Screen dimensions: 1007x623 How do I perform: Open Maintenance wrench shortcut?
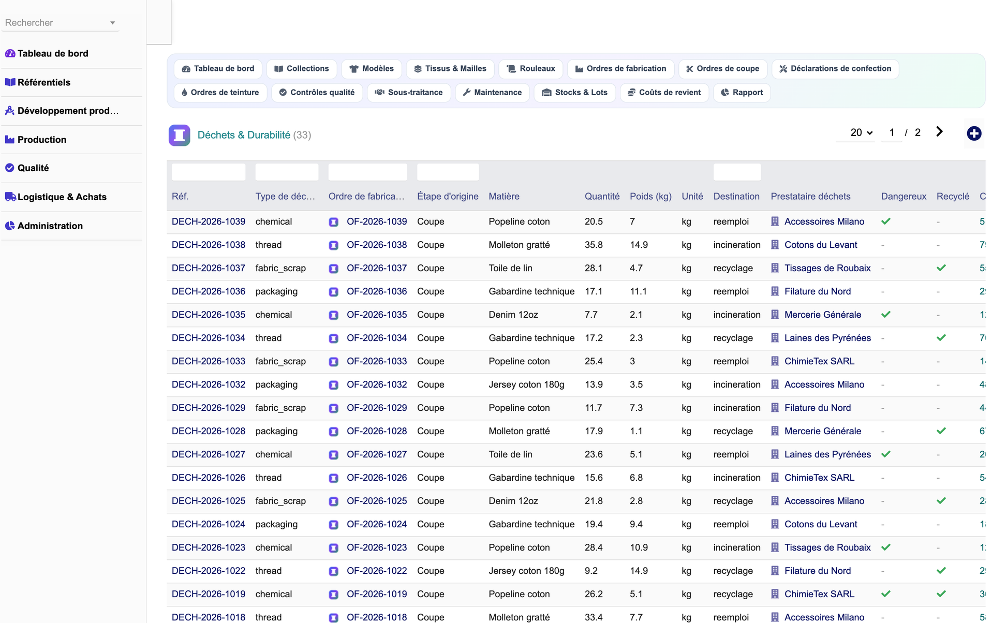(x=492, y=92)
